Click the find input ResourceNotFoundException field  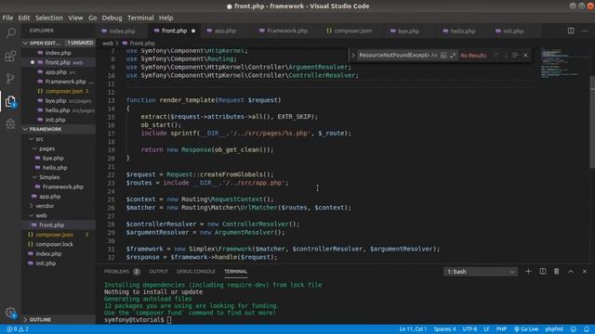(393, 56)
